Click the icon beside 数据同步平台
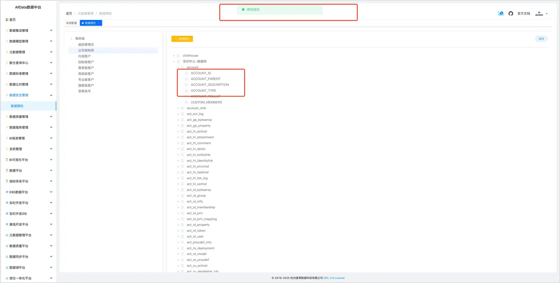The height and width of the screenshot is (283, 560). 7,257
